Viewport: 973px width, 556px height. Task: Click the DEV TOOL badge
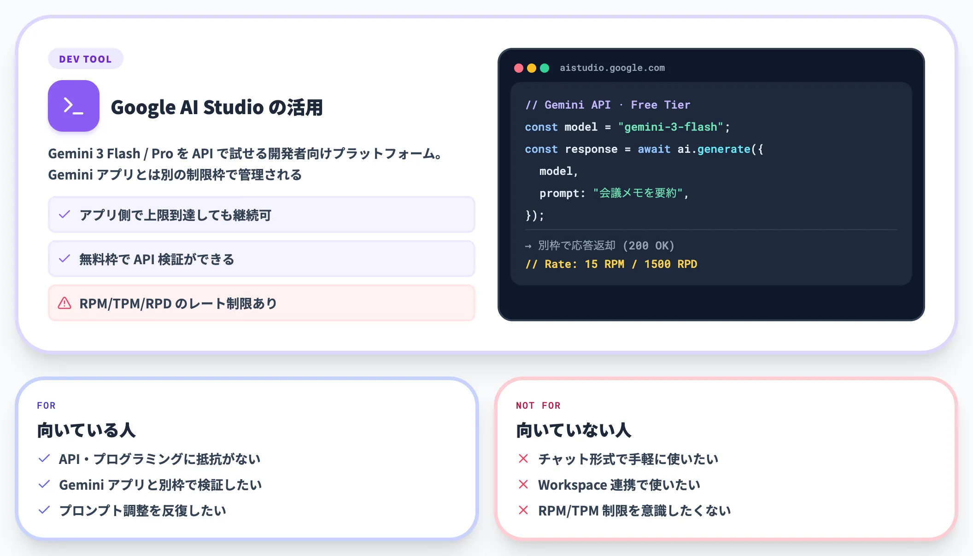click(86, 59)
